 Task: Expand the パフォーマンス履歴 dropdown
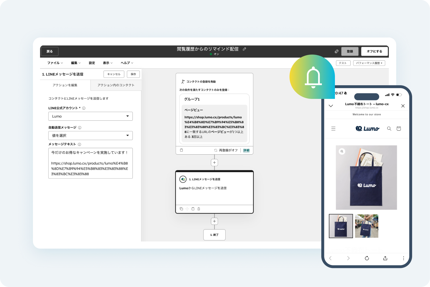pos(369,63)
